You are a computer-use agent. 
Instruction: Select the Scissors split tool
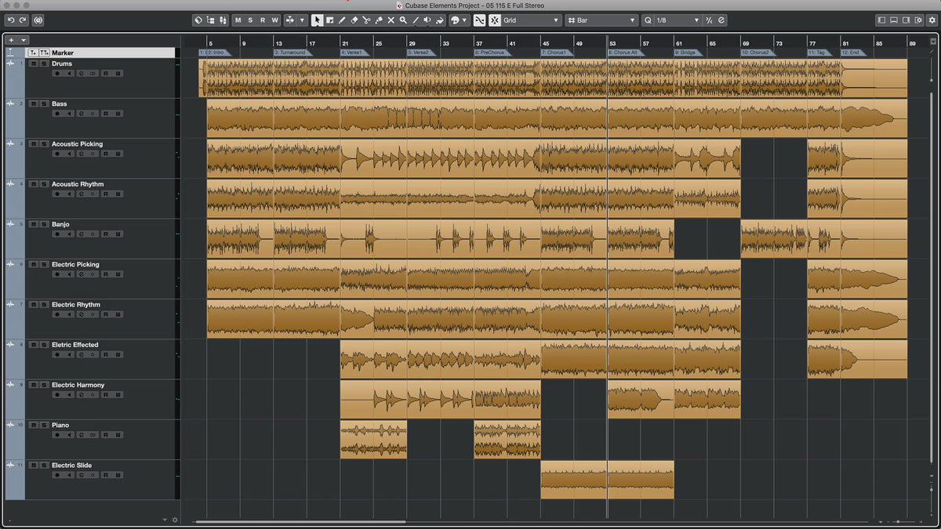(366, 20)
